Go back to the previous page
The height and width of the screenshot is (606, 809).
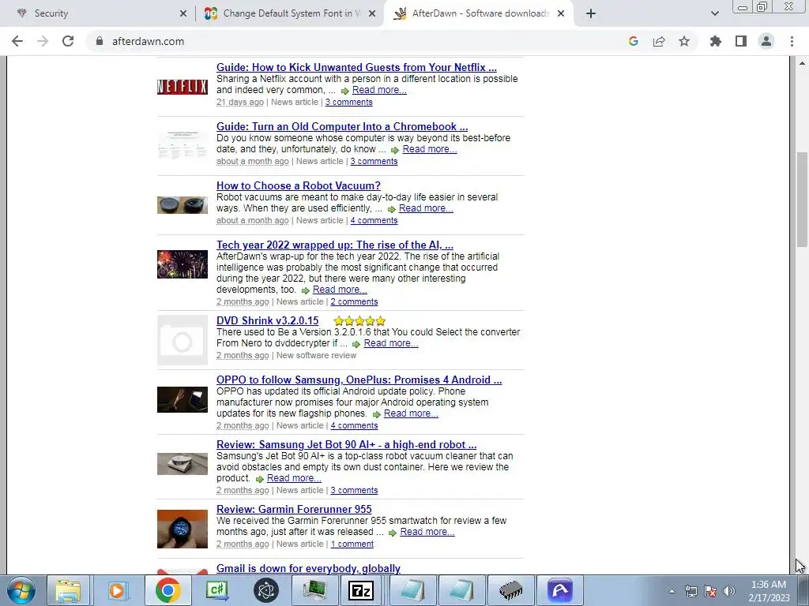point(17,41)
